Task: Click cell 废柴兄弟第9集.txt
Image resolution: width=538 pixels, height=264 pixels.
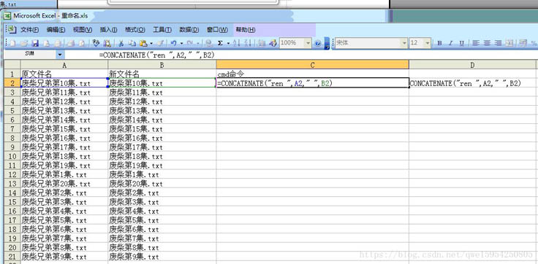Action: 64,257
